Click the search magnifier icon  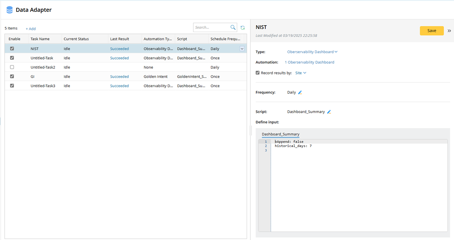point(233,27)
